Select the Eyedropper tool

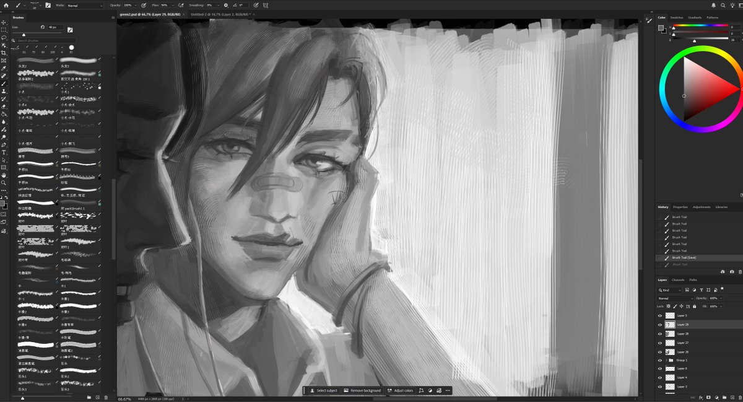tap(4, 68)
